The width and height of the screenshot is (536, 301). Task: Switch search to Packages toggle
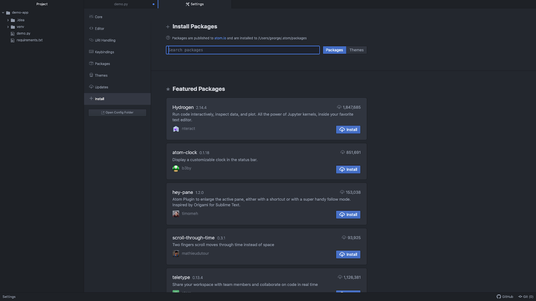pos(334,50)
